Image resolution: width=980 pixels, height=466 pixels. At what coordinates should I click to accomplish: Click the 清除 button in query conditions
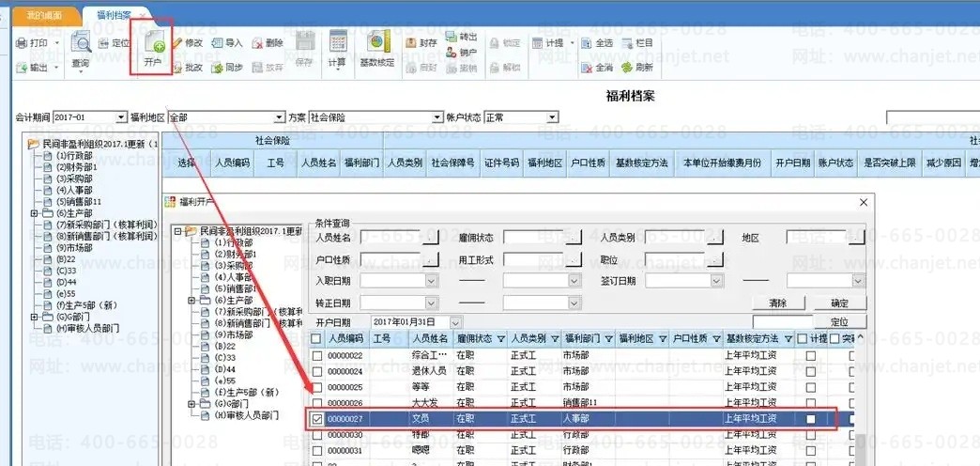click(777, 303)
